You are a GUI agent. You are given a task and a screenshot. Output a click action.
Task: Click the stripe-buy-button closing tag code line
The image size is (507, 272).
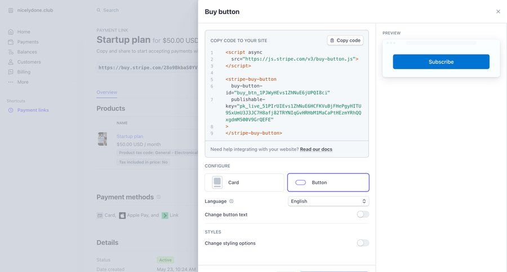tap(254, 133)
